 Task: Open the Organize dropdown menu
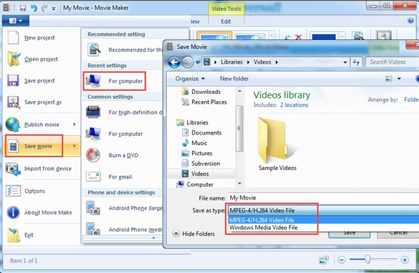190,79
